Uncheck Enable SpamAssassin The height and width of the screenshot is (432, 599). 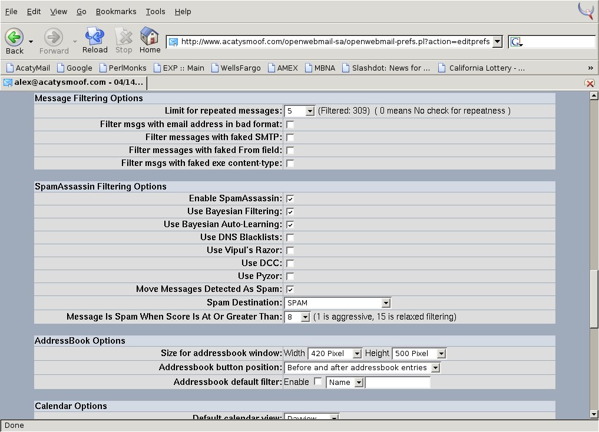point(290,199)
